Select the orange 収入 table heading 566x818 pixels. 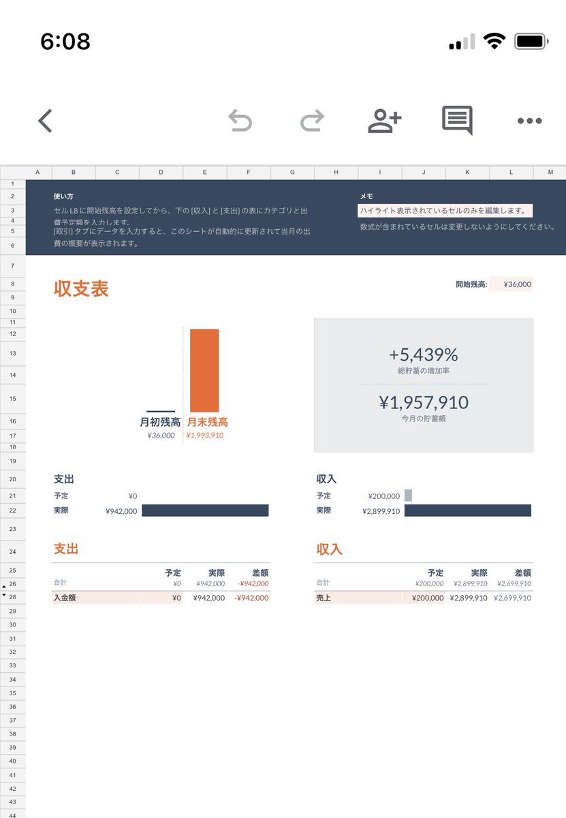coord(329,549)
